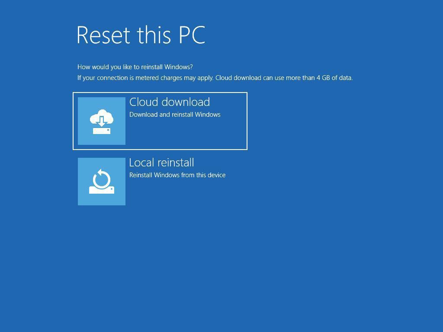Image resolution: width=443 pixels, height=332 pixels.
Task: Click "Download and reinstall Windows" description
Action: [x=175, y=115]
